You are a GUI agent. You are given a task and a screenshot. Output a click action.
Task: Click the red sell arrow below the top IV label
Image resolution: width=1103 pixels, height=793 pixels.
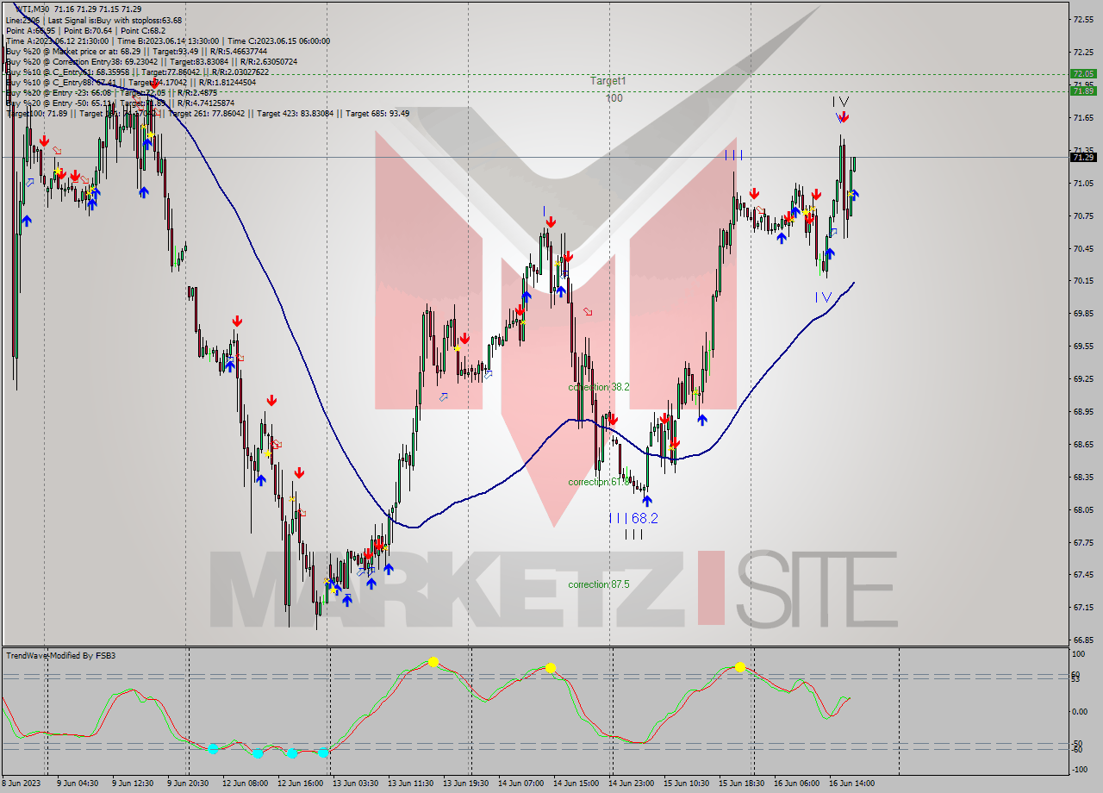(844, 118)
